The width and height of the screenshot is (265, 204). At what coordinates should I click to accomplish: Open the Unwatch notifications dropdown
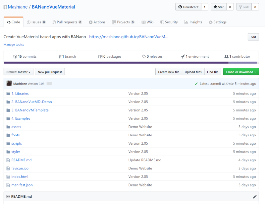coord(188,7)
